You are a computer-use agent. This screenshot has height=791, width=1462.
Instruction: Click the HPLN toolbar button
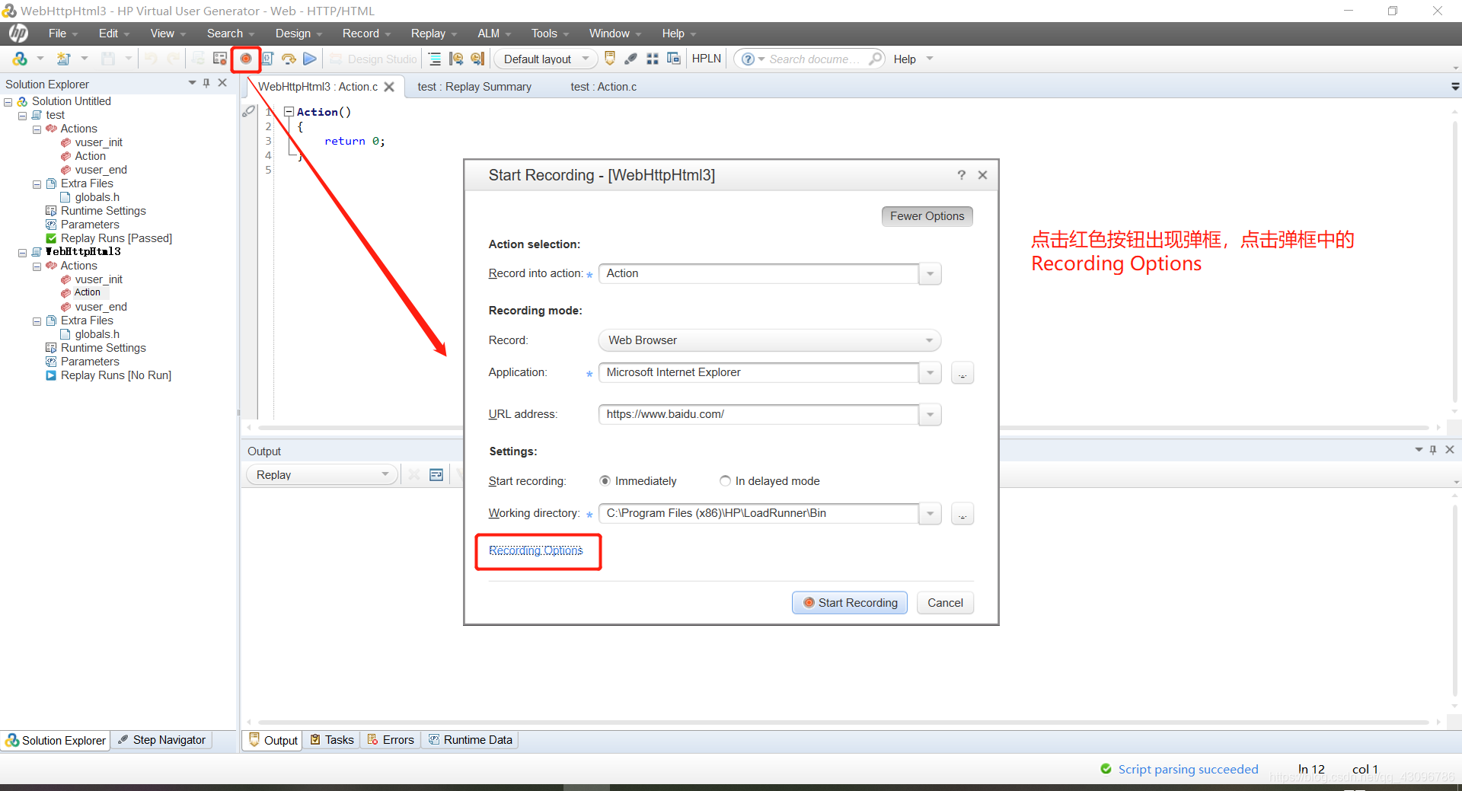click(706, 59)
